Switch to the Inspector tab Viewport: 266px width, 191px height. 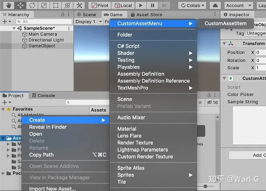[237, 15]
